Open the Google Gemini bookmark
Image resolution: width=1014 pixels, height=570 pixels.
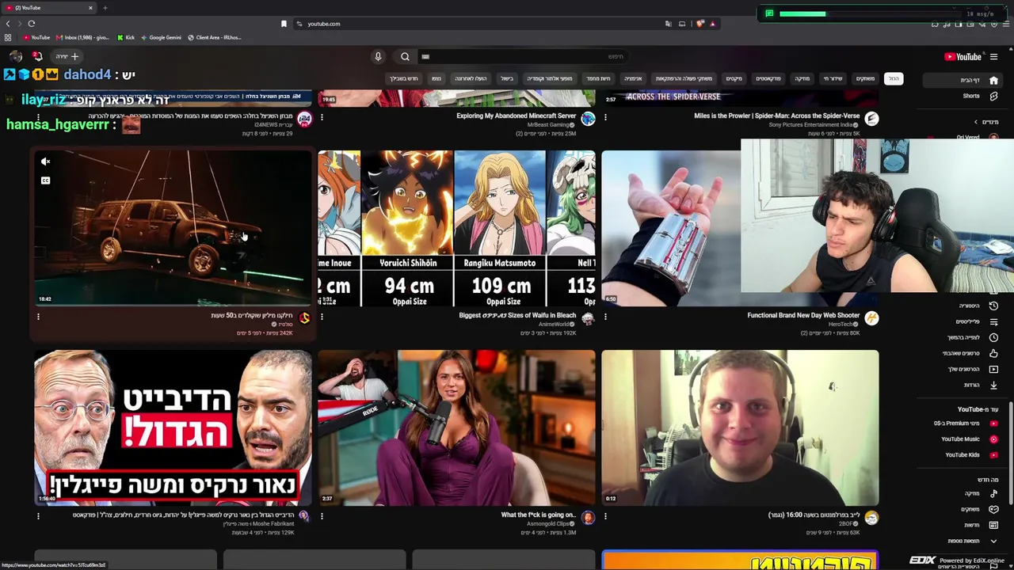[161, 37]
